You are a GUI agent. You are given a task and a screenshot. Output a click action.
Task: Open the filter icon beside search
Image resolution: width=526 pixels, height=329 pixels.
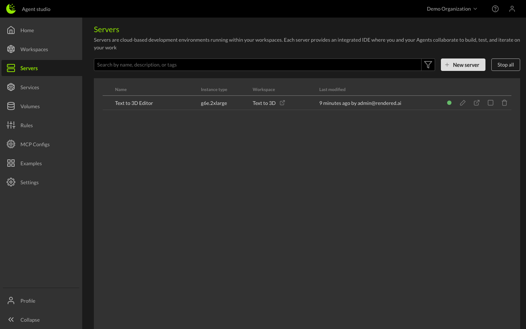point(428,65)
